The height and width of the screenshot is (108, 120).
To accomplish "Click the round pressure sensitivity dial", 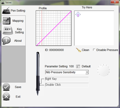I will (x=103, y=70).
